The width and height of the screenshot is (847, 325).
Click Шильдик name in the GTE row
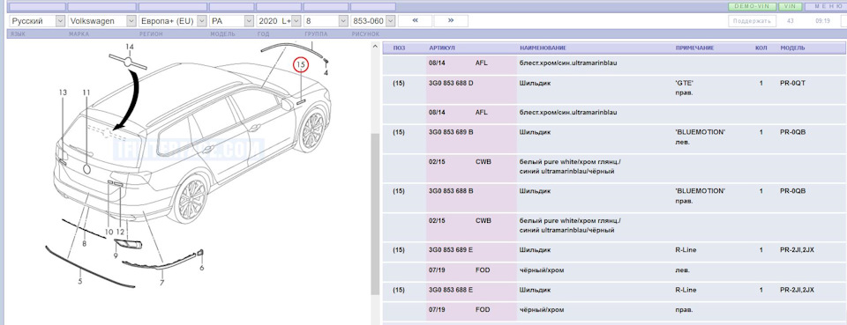(x=535, y=83)
